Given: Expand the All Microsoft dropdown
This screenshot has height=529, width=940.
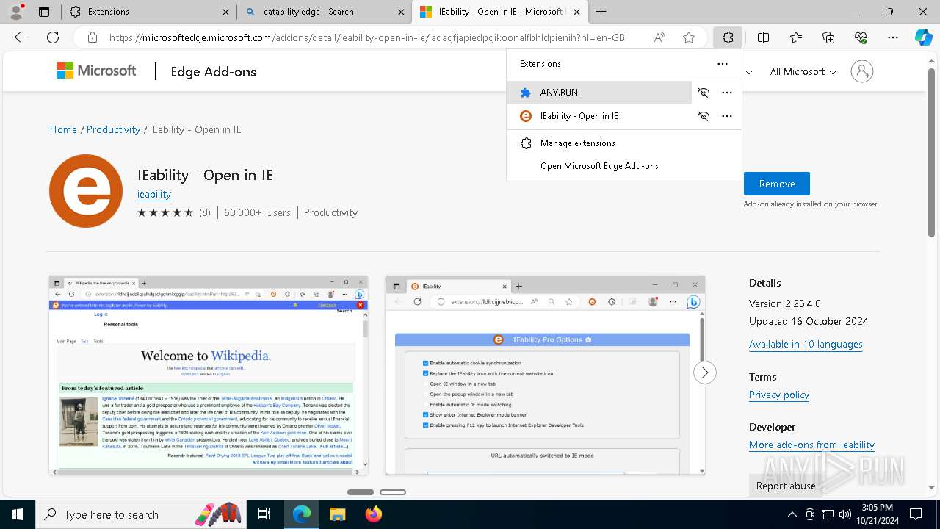Looking at the screenshot, I should point(803,71).
